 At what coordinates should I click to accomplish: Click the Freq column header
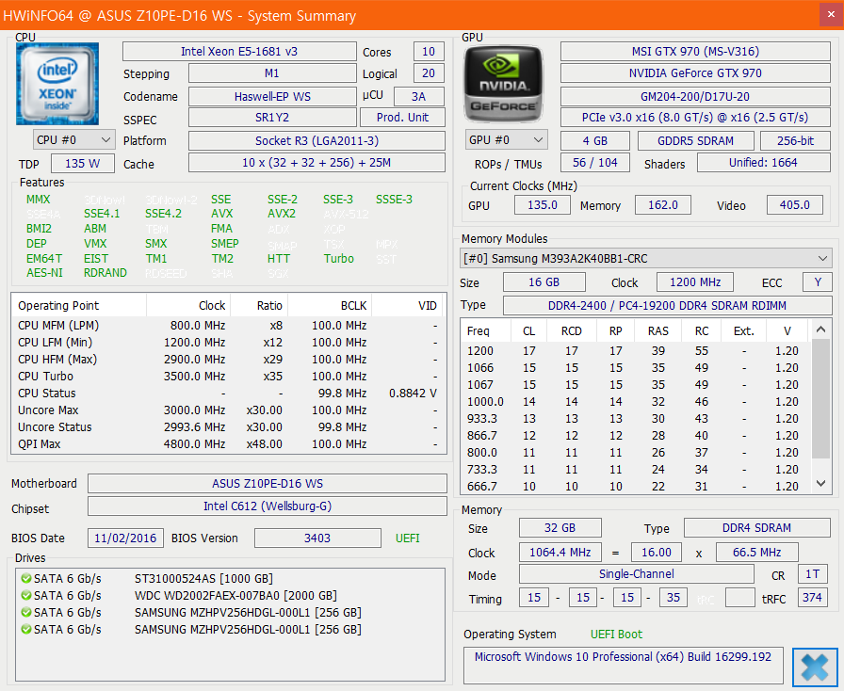click(x=486, y=331)
